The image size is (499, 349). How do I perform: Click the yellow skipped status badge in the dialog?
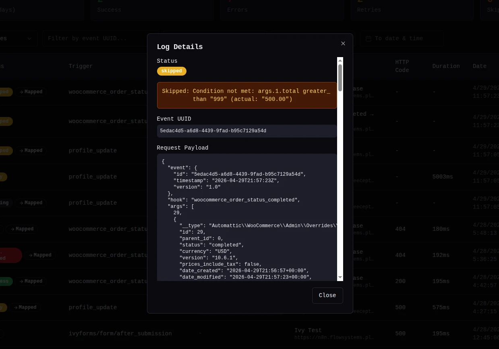(172, 71)
